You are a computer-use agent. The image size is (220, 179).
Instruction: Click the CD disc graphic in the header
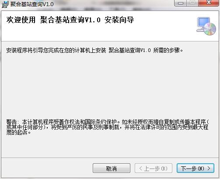pyautogui.click(x=210, y=29)
